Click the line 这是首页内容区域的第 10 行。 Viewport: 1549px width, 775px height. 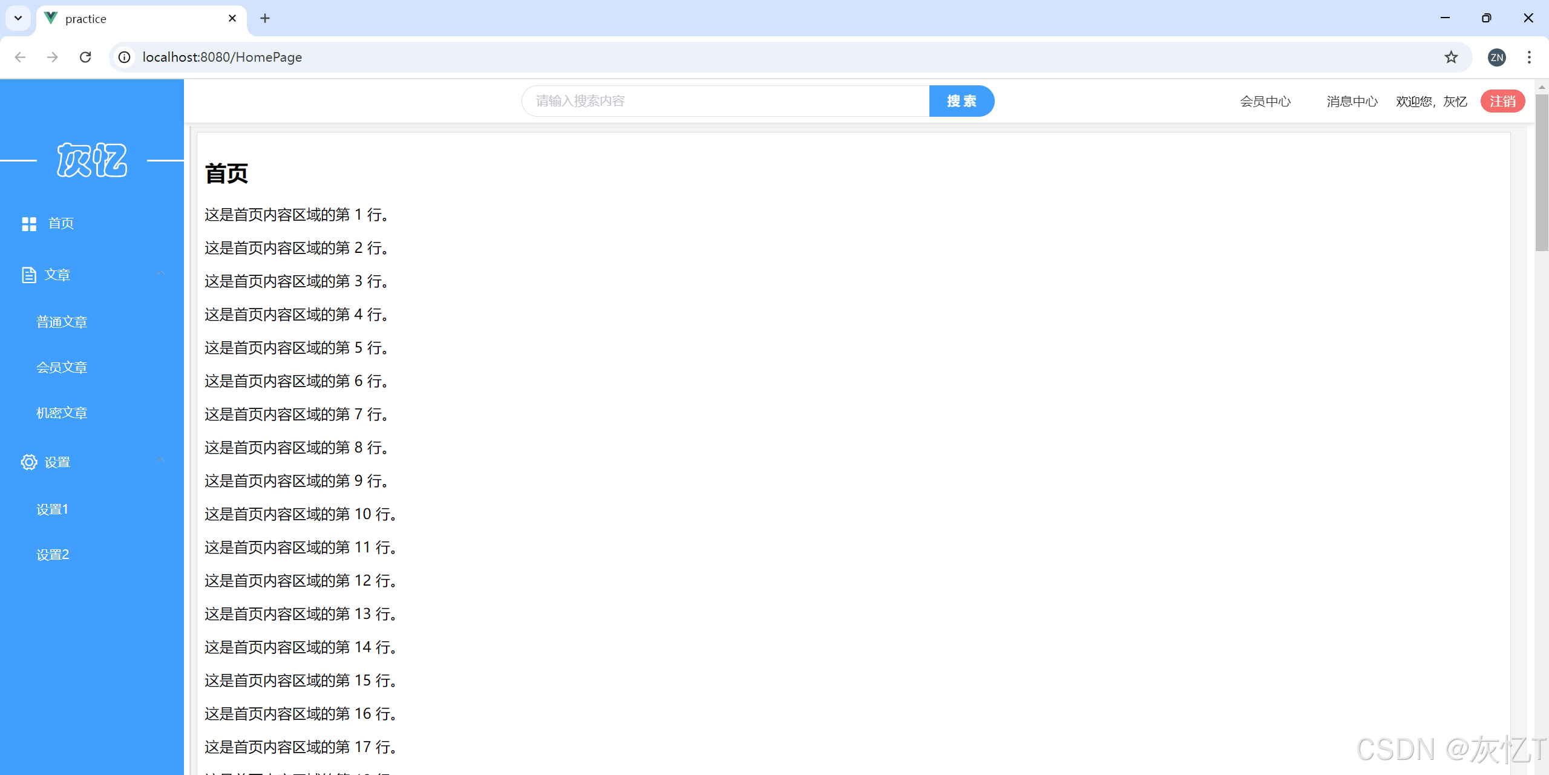(301, 514)
